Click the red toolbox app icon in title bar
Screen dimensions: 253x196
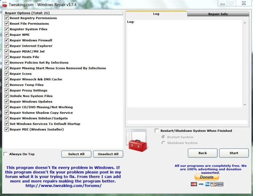4,5
